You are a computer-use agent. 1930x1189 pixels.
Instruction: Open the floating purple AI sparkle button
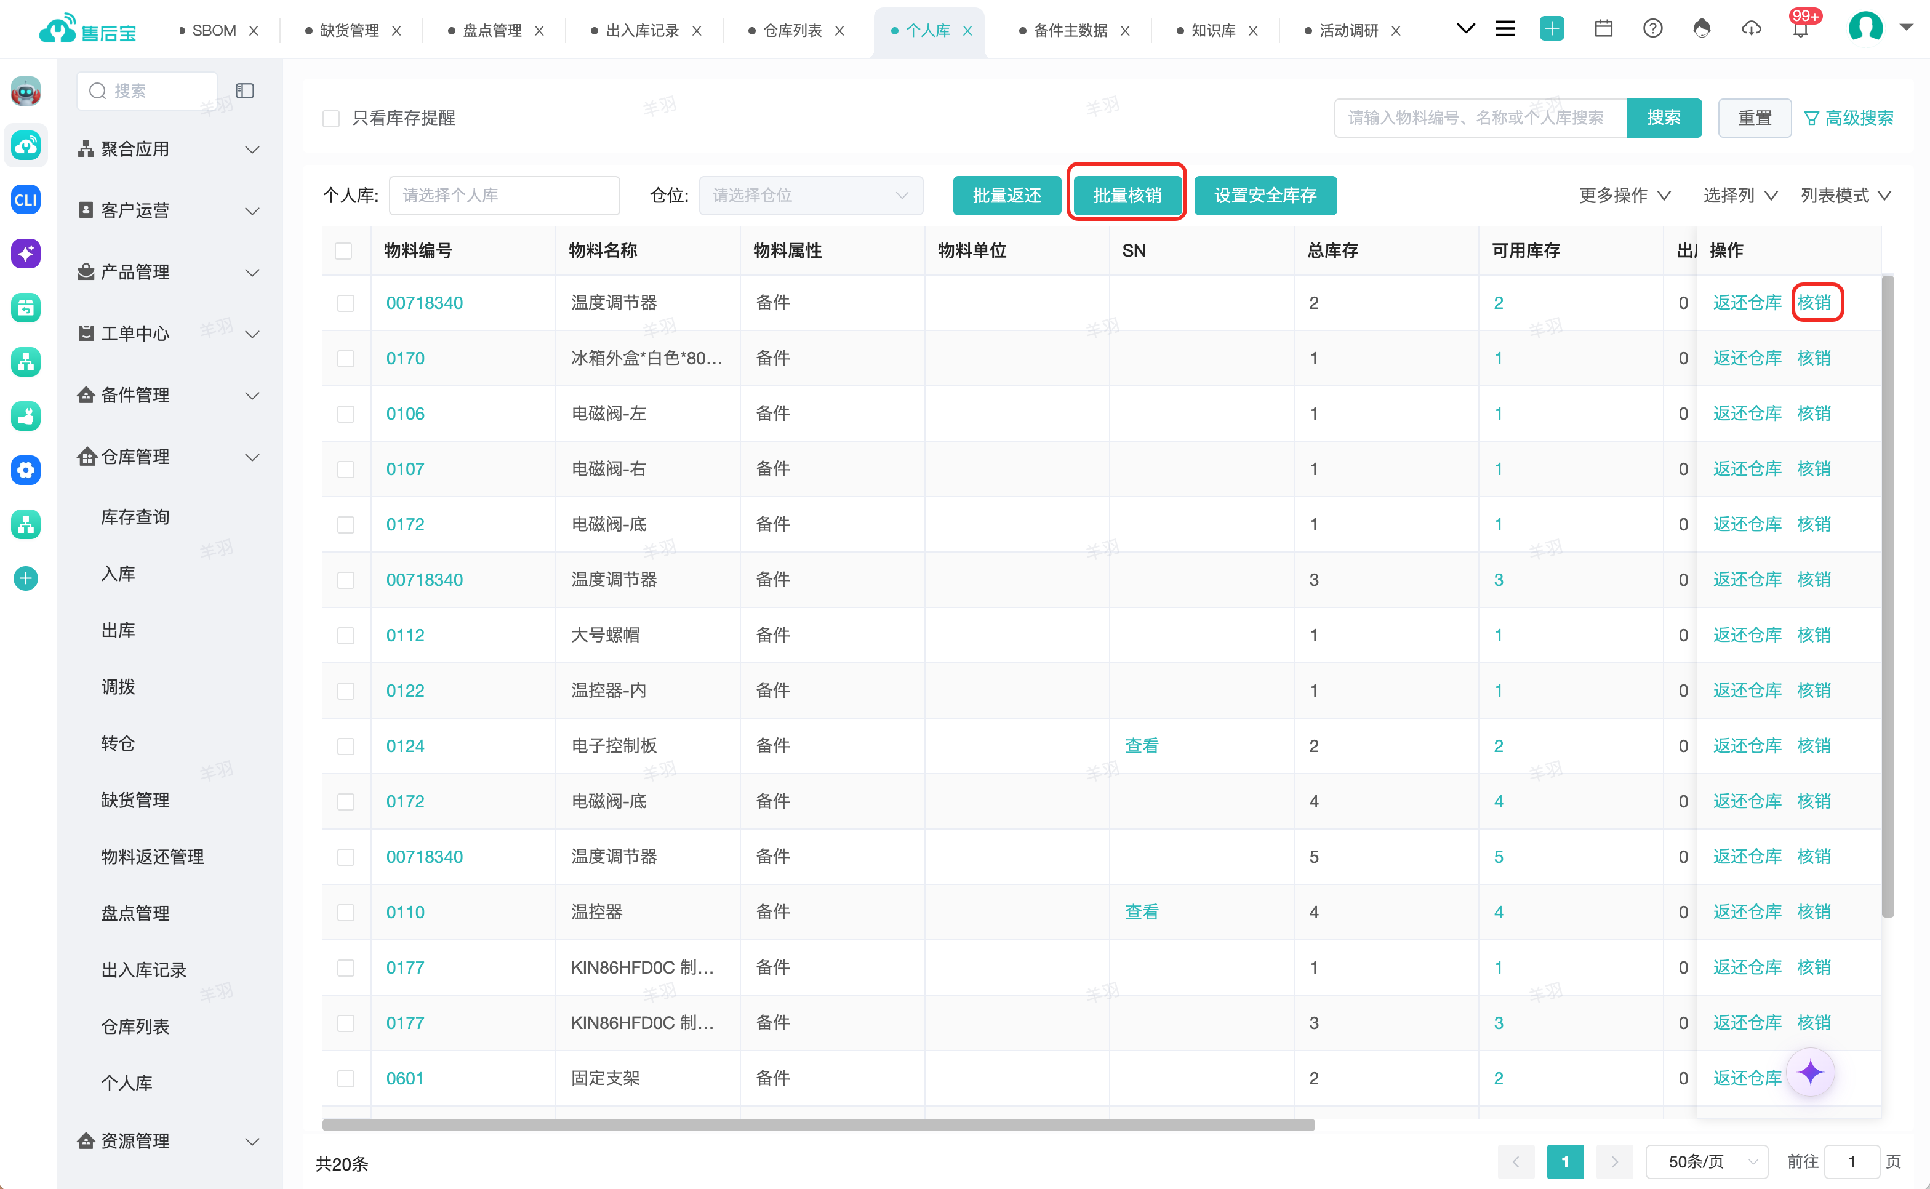pyautogui.click(x=1811, y=1072)
